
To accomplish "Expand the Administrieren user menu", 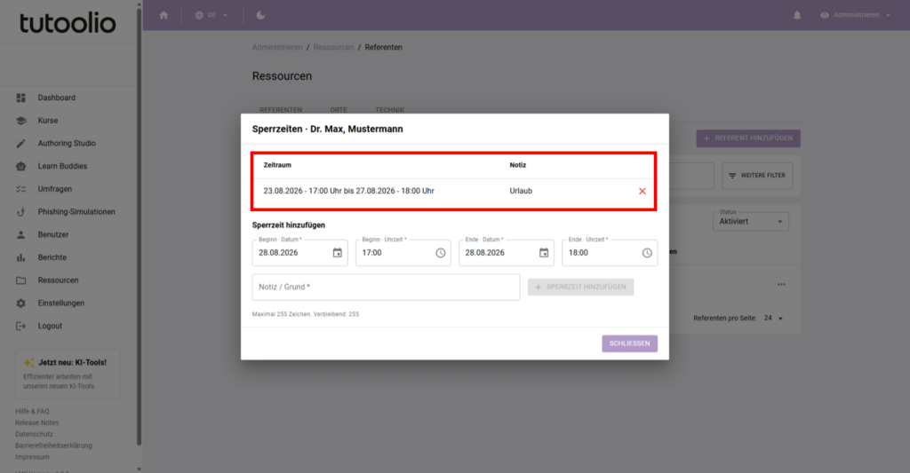I will (x=856, y=15).
